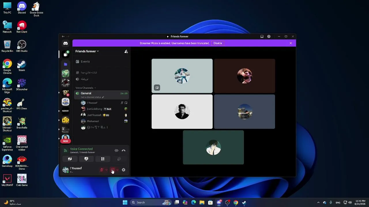Collapse the Voice Channels category
Image resolution: width=369 pixels, height=207 pixels.
[85, 88]
